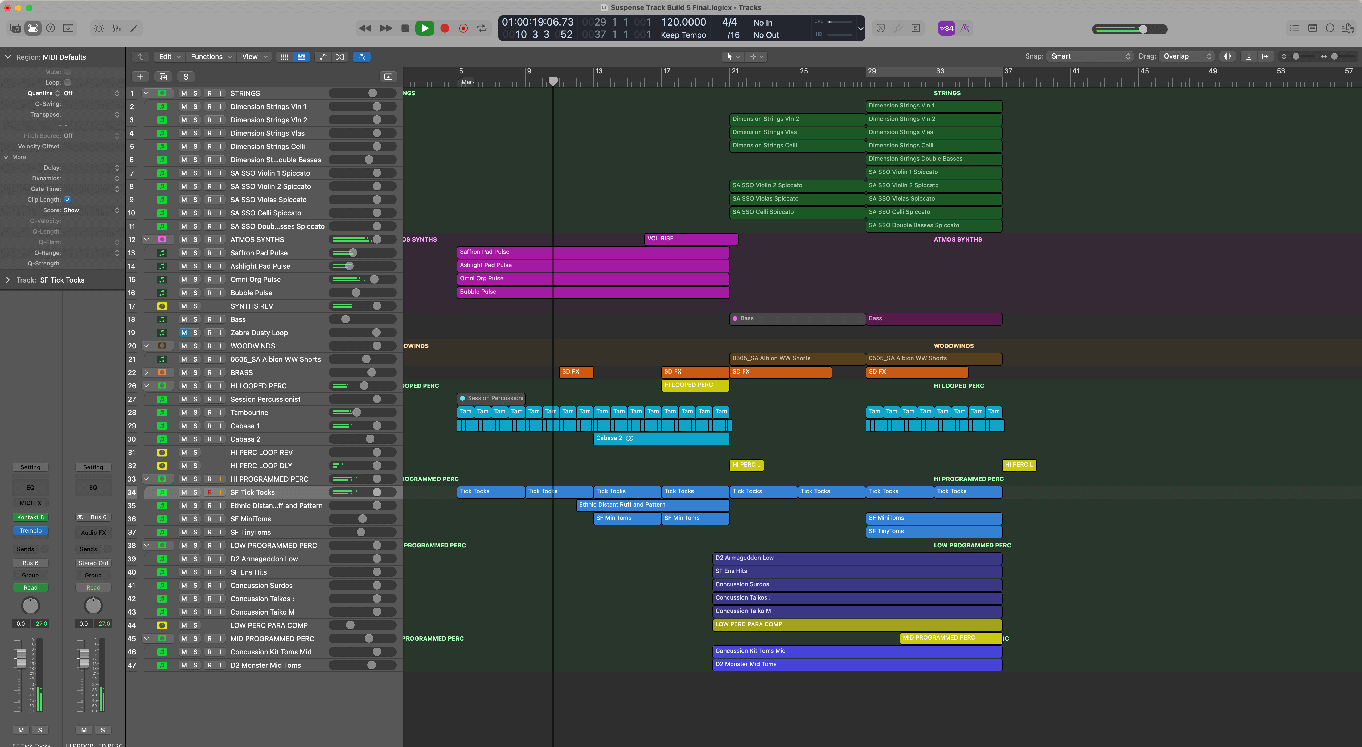Open the Loop Browser button
This screenshot has height=747, width=1362.
pyautogui.click(x=1330, y=28)
